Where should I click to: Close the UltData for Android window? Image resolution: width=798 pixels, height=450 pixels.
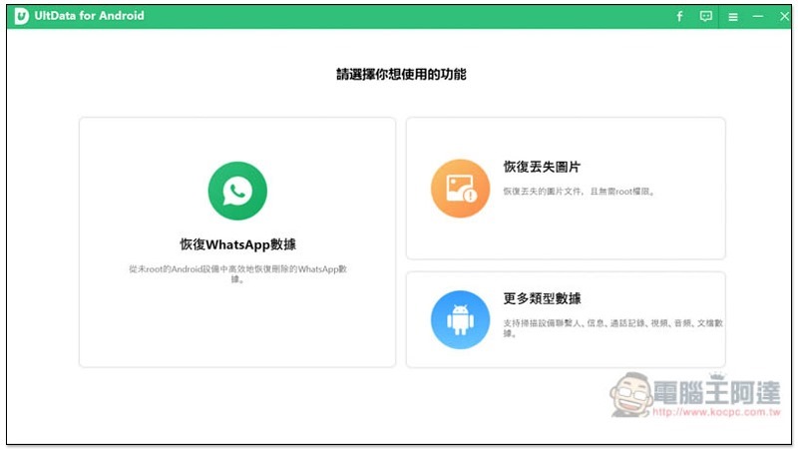[783, 17]
